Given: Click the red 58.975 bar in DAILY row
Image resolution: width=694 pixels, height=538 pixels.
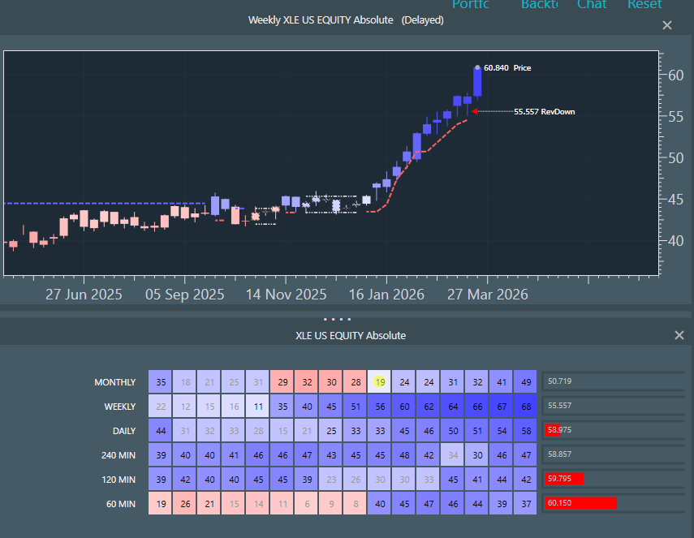Looking at the screenshot, I should click(553, 431).
